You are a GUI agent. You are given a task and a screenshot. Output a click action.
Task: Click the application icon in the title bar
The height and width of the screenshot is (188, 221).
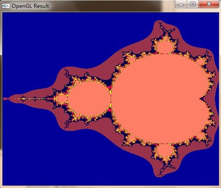click(x=6, y=6)
